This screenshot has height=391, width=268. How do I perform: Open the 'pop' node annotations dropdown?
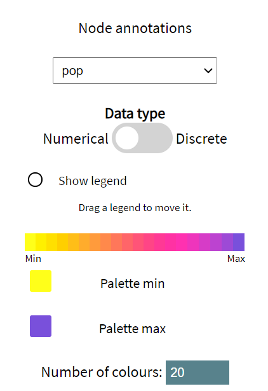(135, 71)
